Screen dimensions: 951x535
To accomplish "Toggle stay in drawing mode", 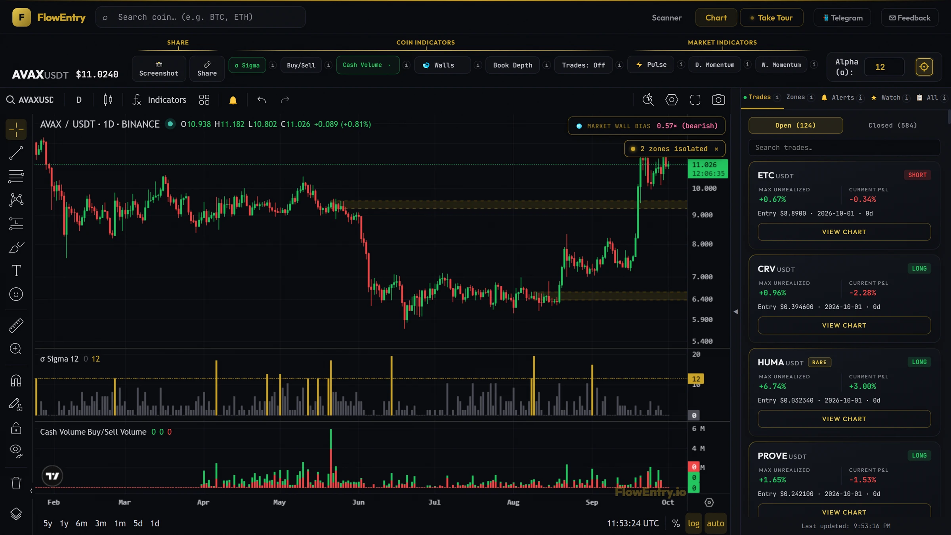I will click(16, 404).
